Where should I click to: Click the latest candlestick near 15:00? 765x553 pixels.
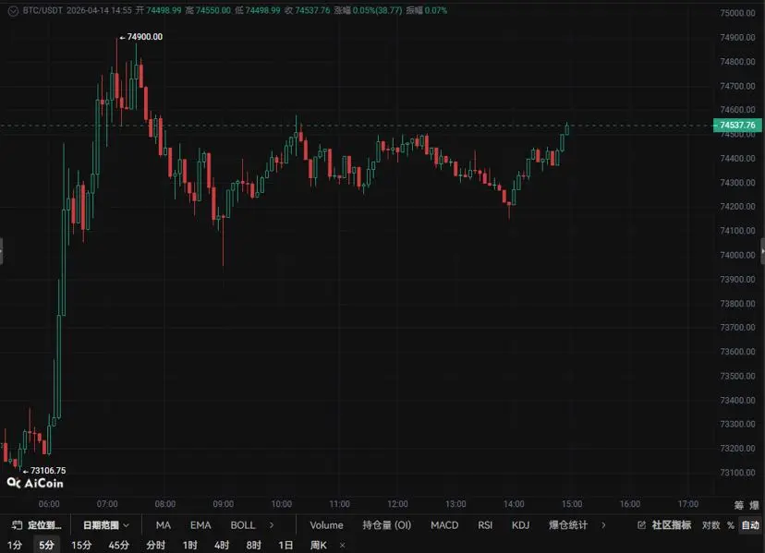pyautogui.click(x=567, y=129)
